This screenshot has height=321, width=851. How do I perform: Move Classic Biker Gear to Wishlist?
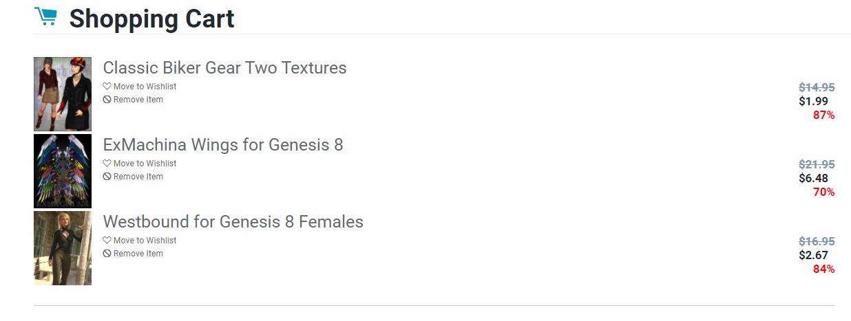tap(145, 87)
